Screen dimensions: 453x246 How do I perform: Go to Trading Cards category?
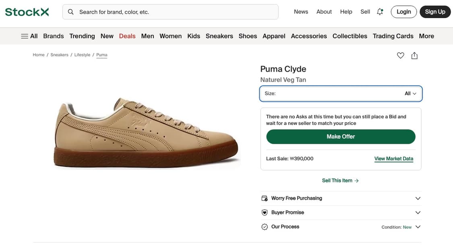pyautogui.click(x=393, y=36)
